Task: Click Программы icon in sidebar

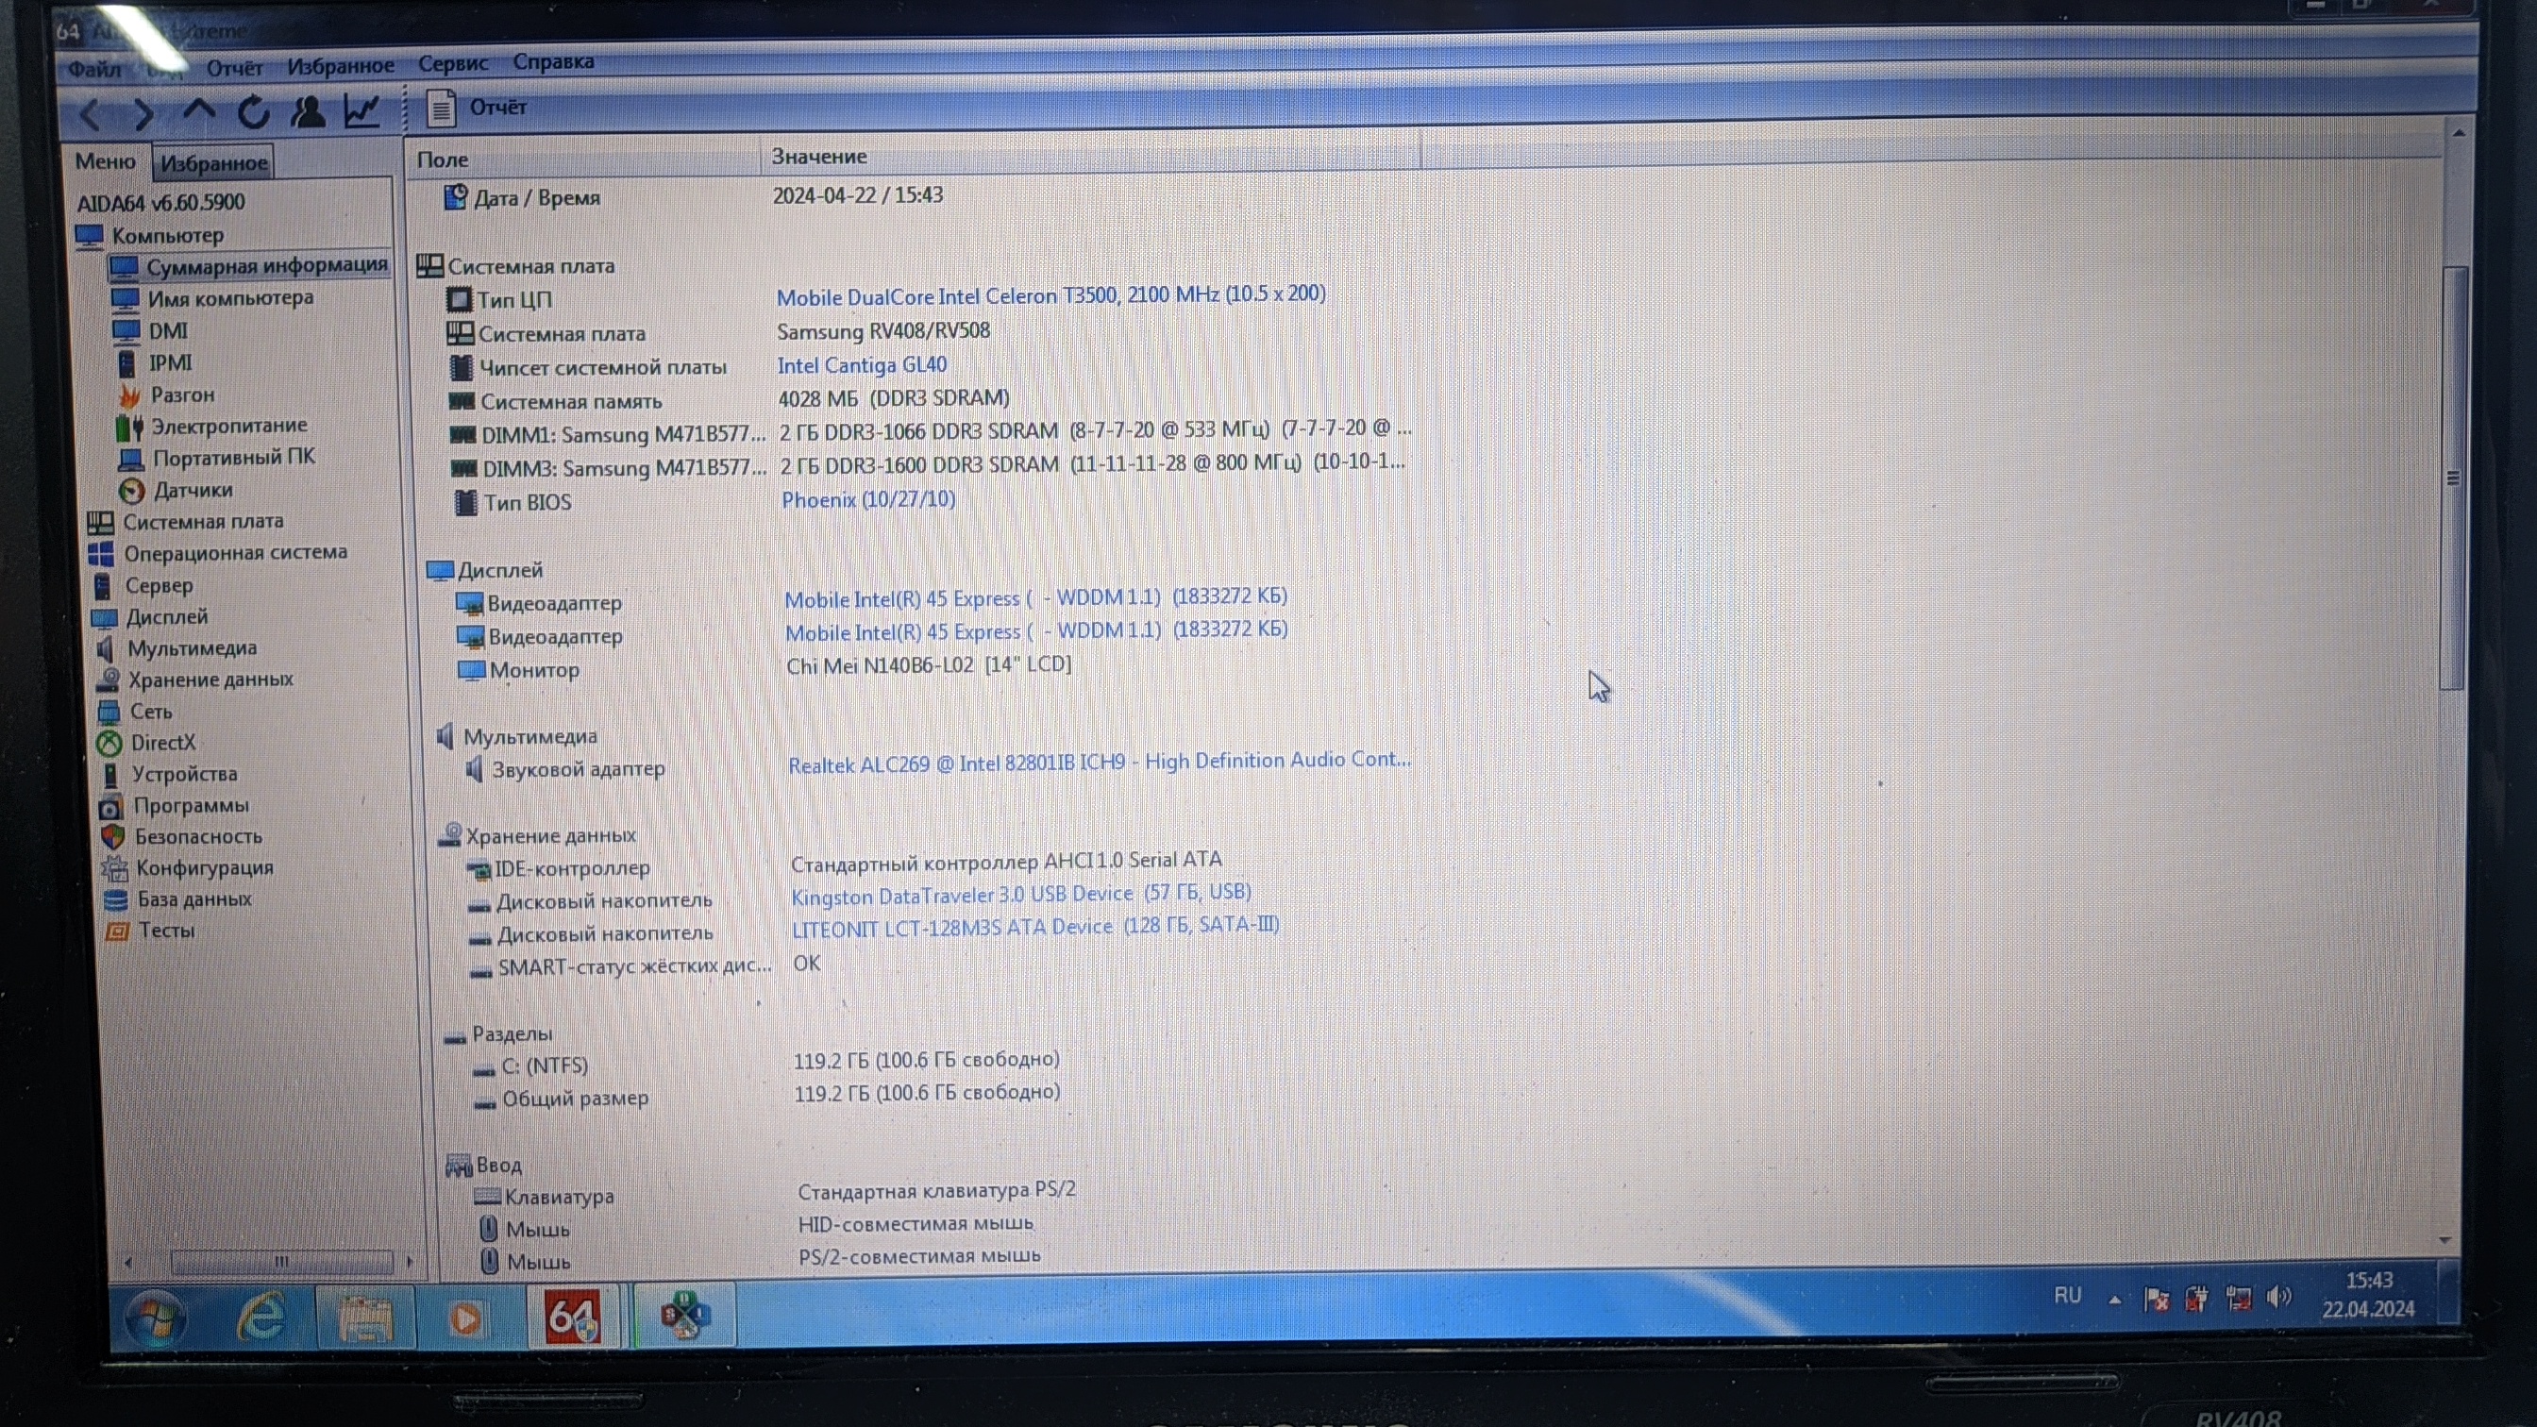Action: (110, 807)
